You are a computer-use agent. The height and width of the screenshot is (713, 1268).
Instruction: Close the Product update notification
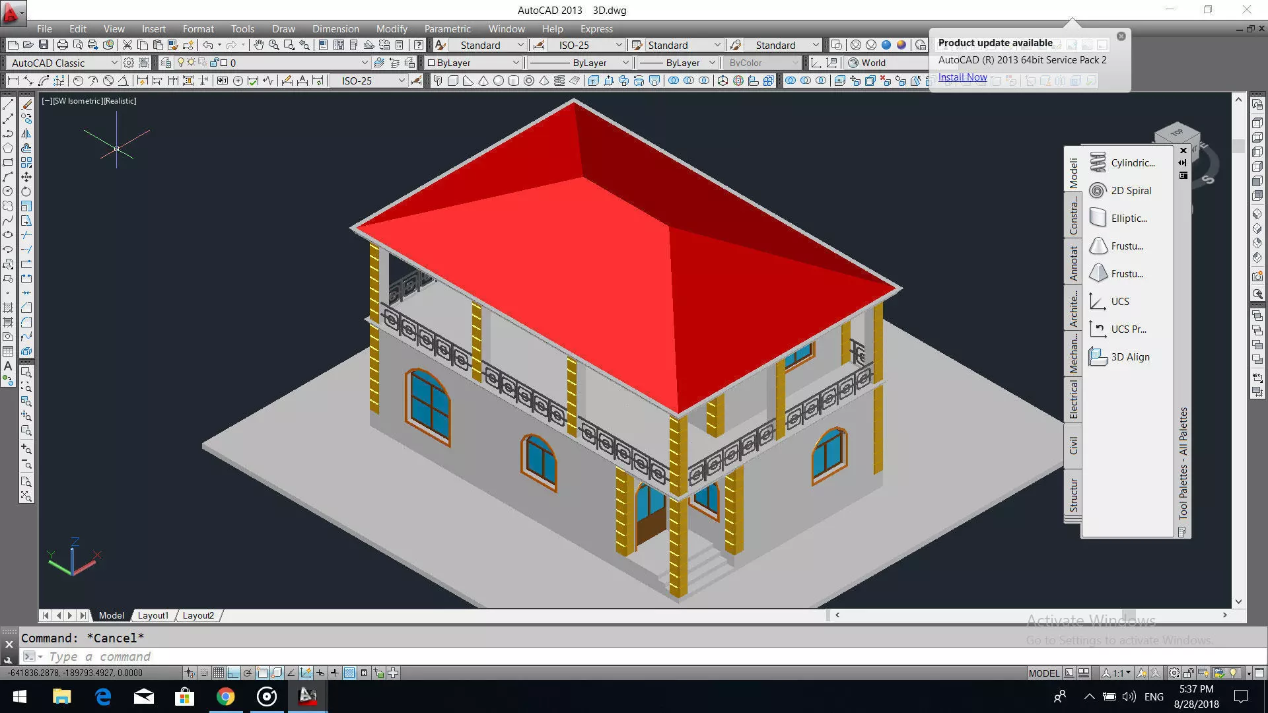(1121, 36)
